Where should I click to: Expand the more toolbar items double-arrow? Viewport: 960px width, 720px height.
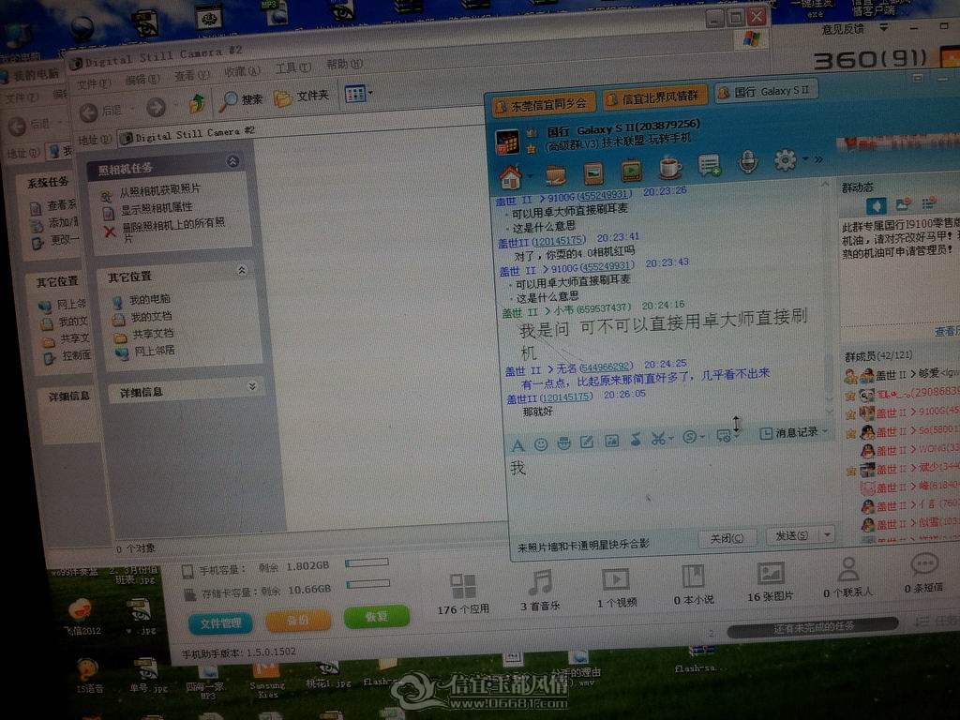tap(818, 159)
